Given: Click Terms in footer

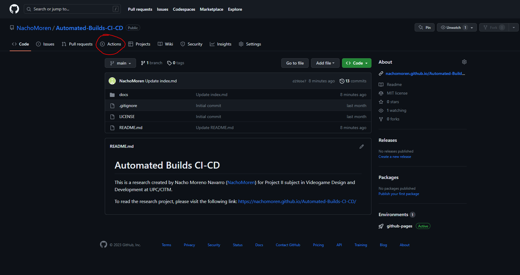Looking at the screenshot, I should click(x=166, y=245).
